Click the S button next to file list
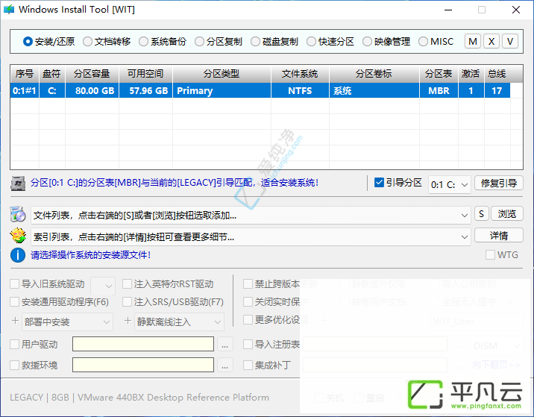534x417 pixels. [x=482, y=214]
